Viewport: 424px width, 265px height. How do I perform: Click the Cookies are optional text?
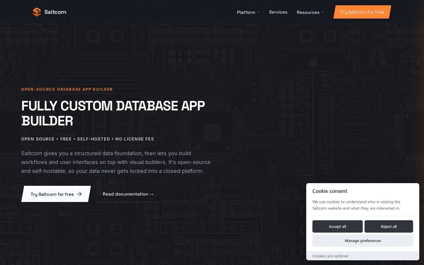[x=330, y=256]
